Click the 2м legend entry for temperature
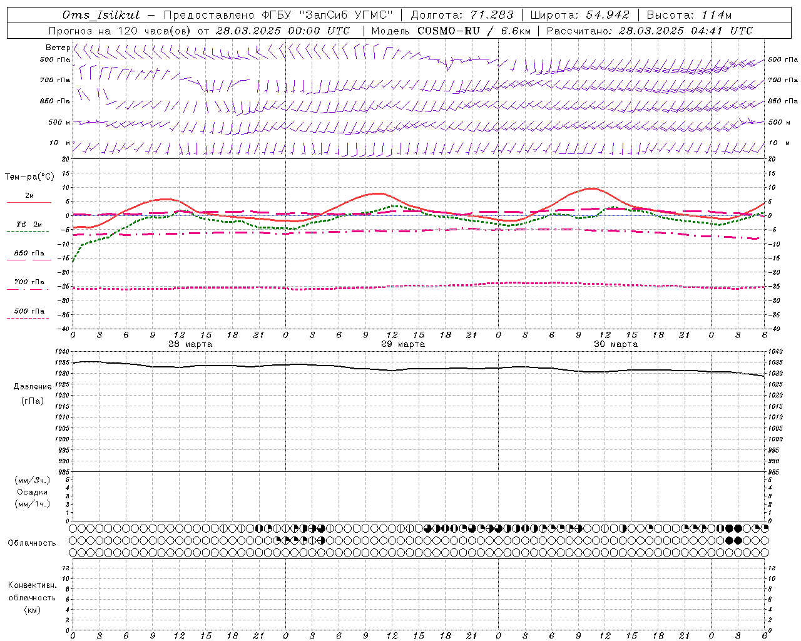 click(29, 196)
